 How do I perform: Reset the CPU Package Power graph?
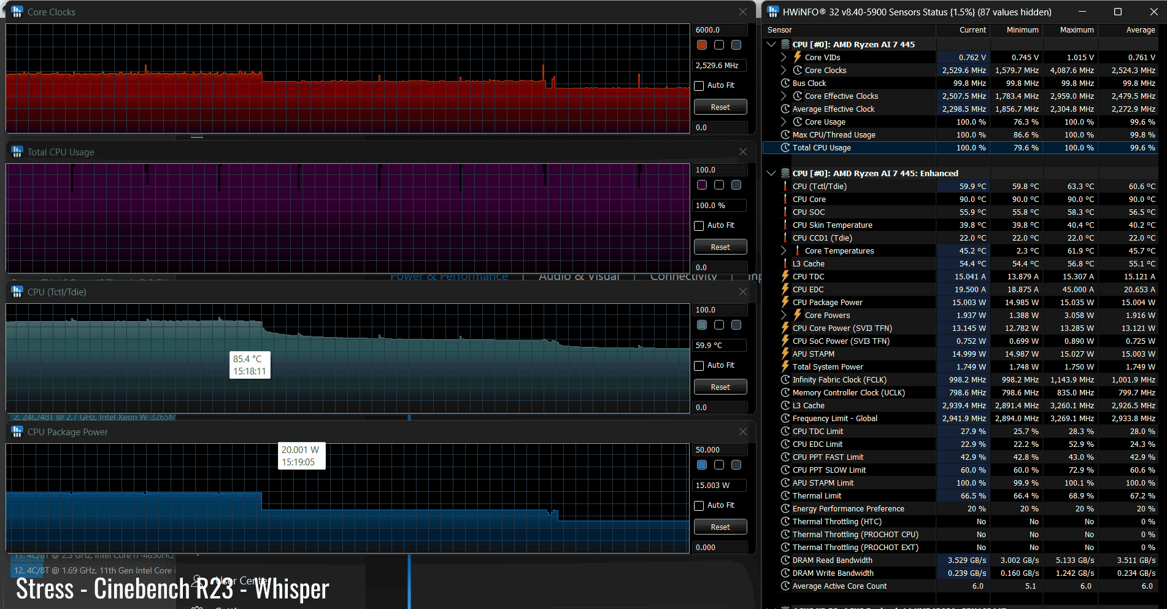click(x=720, y=527)
